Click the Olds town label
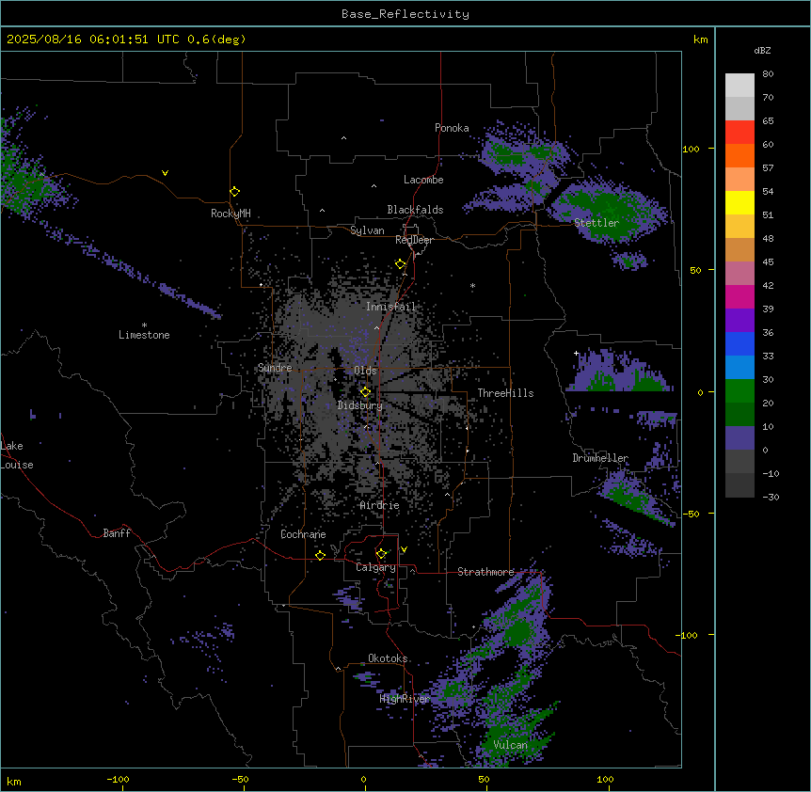The image size is (811, 792). coord(365,371)
